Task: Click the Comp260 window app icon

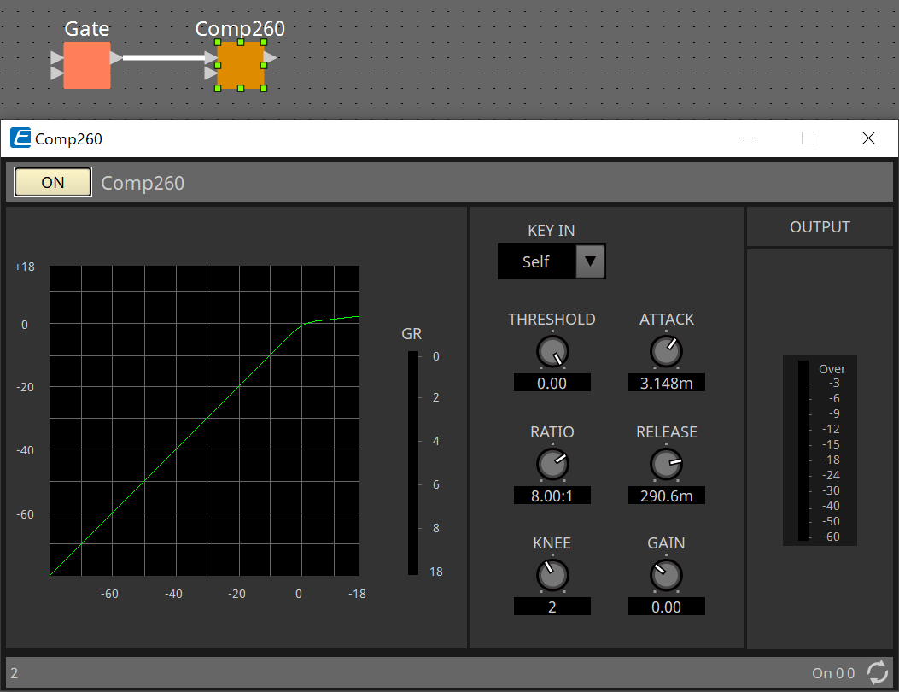Action: (x=20, y=138)
